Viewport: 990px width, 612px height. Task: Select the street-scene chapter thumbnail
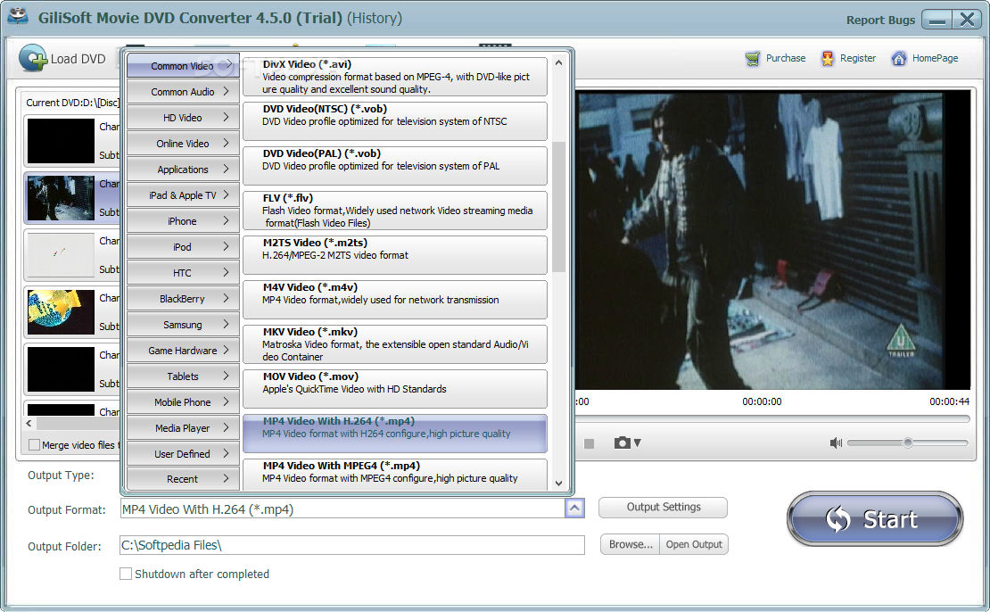(61, 198)
